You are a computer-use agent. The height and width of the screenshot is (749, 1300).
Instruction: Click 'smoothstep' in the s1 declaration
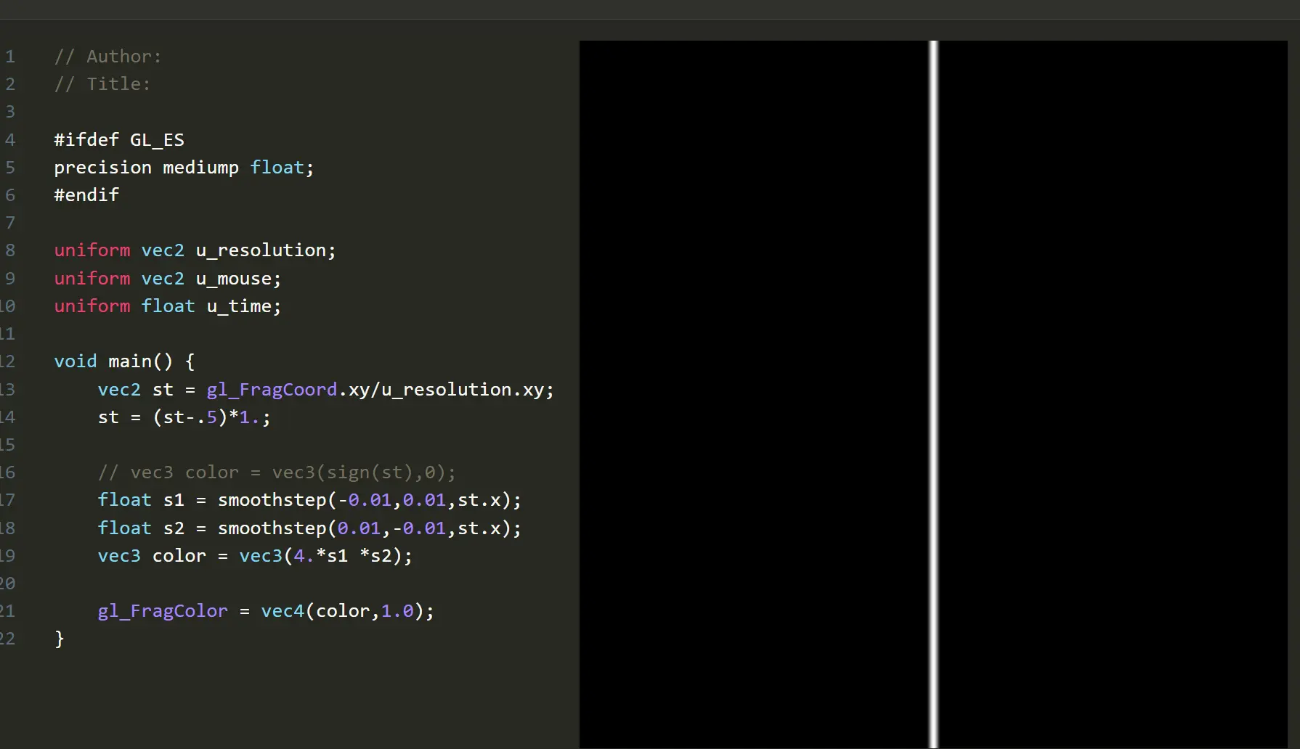click(272, 500)
